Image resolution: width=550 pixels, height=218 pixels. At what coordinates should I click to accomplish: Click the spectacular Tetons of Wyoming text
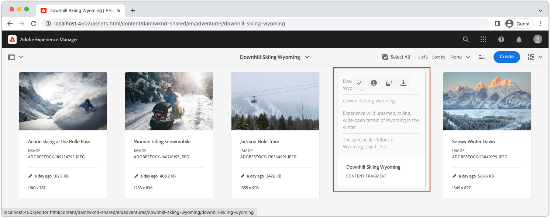pyautogui.click(x=369, y=143)
